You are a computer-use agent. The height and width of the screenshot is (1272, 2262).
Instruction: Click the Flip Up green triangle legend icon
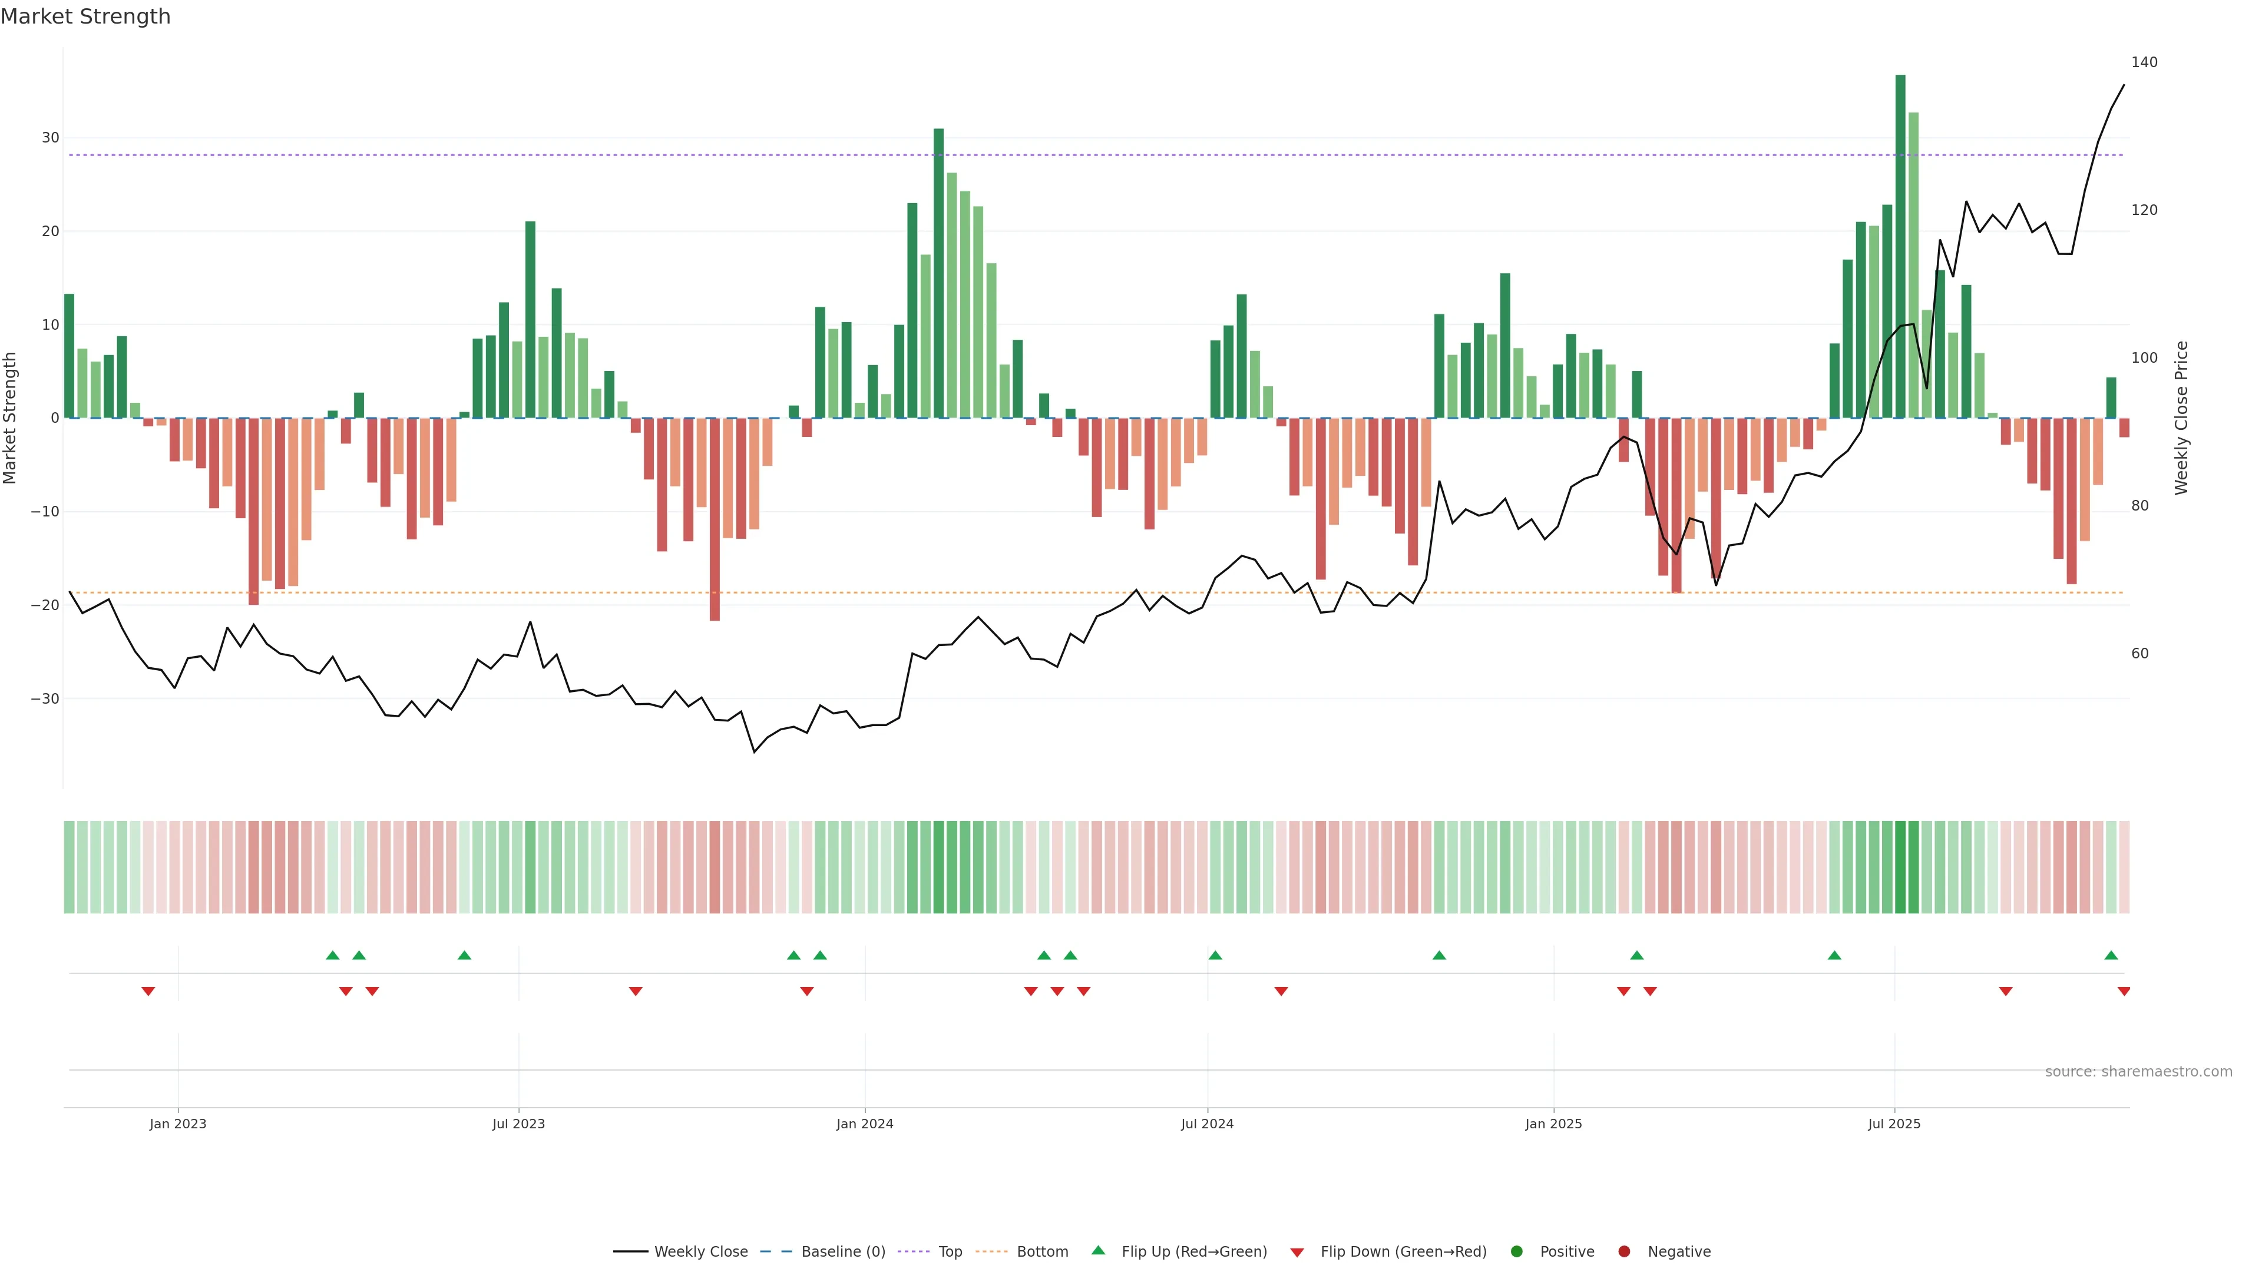pyautogui.click(x=1097, y=1251)
